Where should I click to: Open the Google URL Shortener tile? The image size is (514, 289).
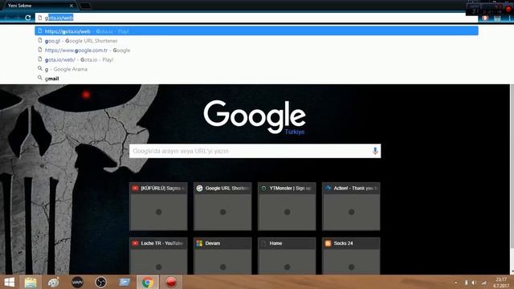tap(222, 206)
